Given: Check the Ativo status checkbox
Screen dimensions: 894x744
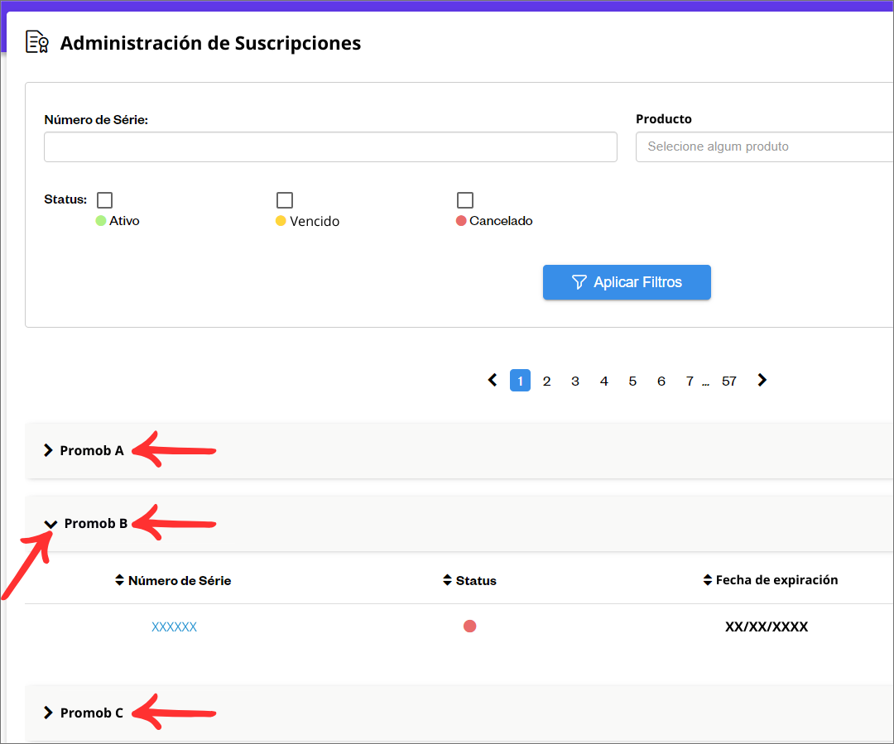Looking at the screenshot, I should click(x=104, y=200).
